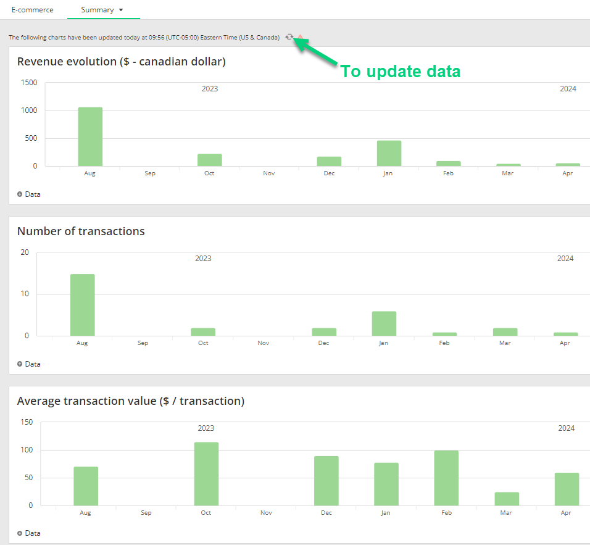The height and width of the screenshot is (545, 590).
Task: Open the E-commerce tab
Action: [x=32, y=10]
